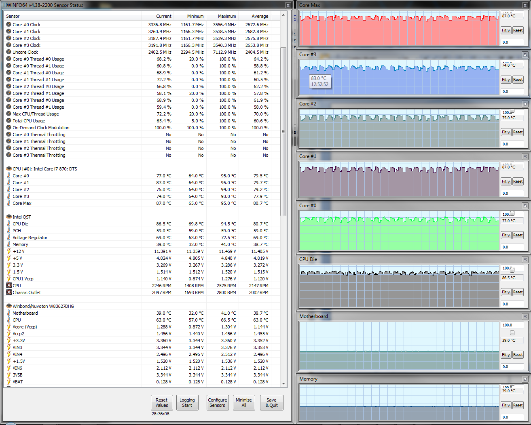Click the CPU1 Vccp voltage lightning icon
The image size is (531, 425).
[8, 279]
